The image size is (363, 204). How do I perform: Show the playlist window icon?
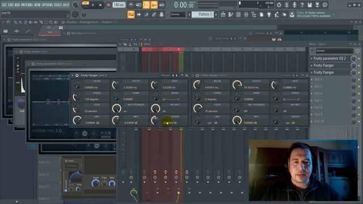coord(223,15)
